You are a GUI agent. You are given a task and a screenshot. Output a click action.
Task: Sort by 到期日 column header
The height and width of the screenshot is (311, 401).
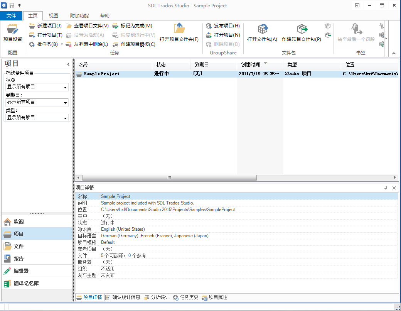[x=214, y=64]
